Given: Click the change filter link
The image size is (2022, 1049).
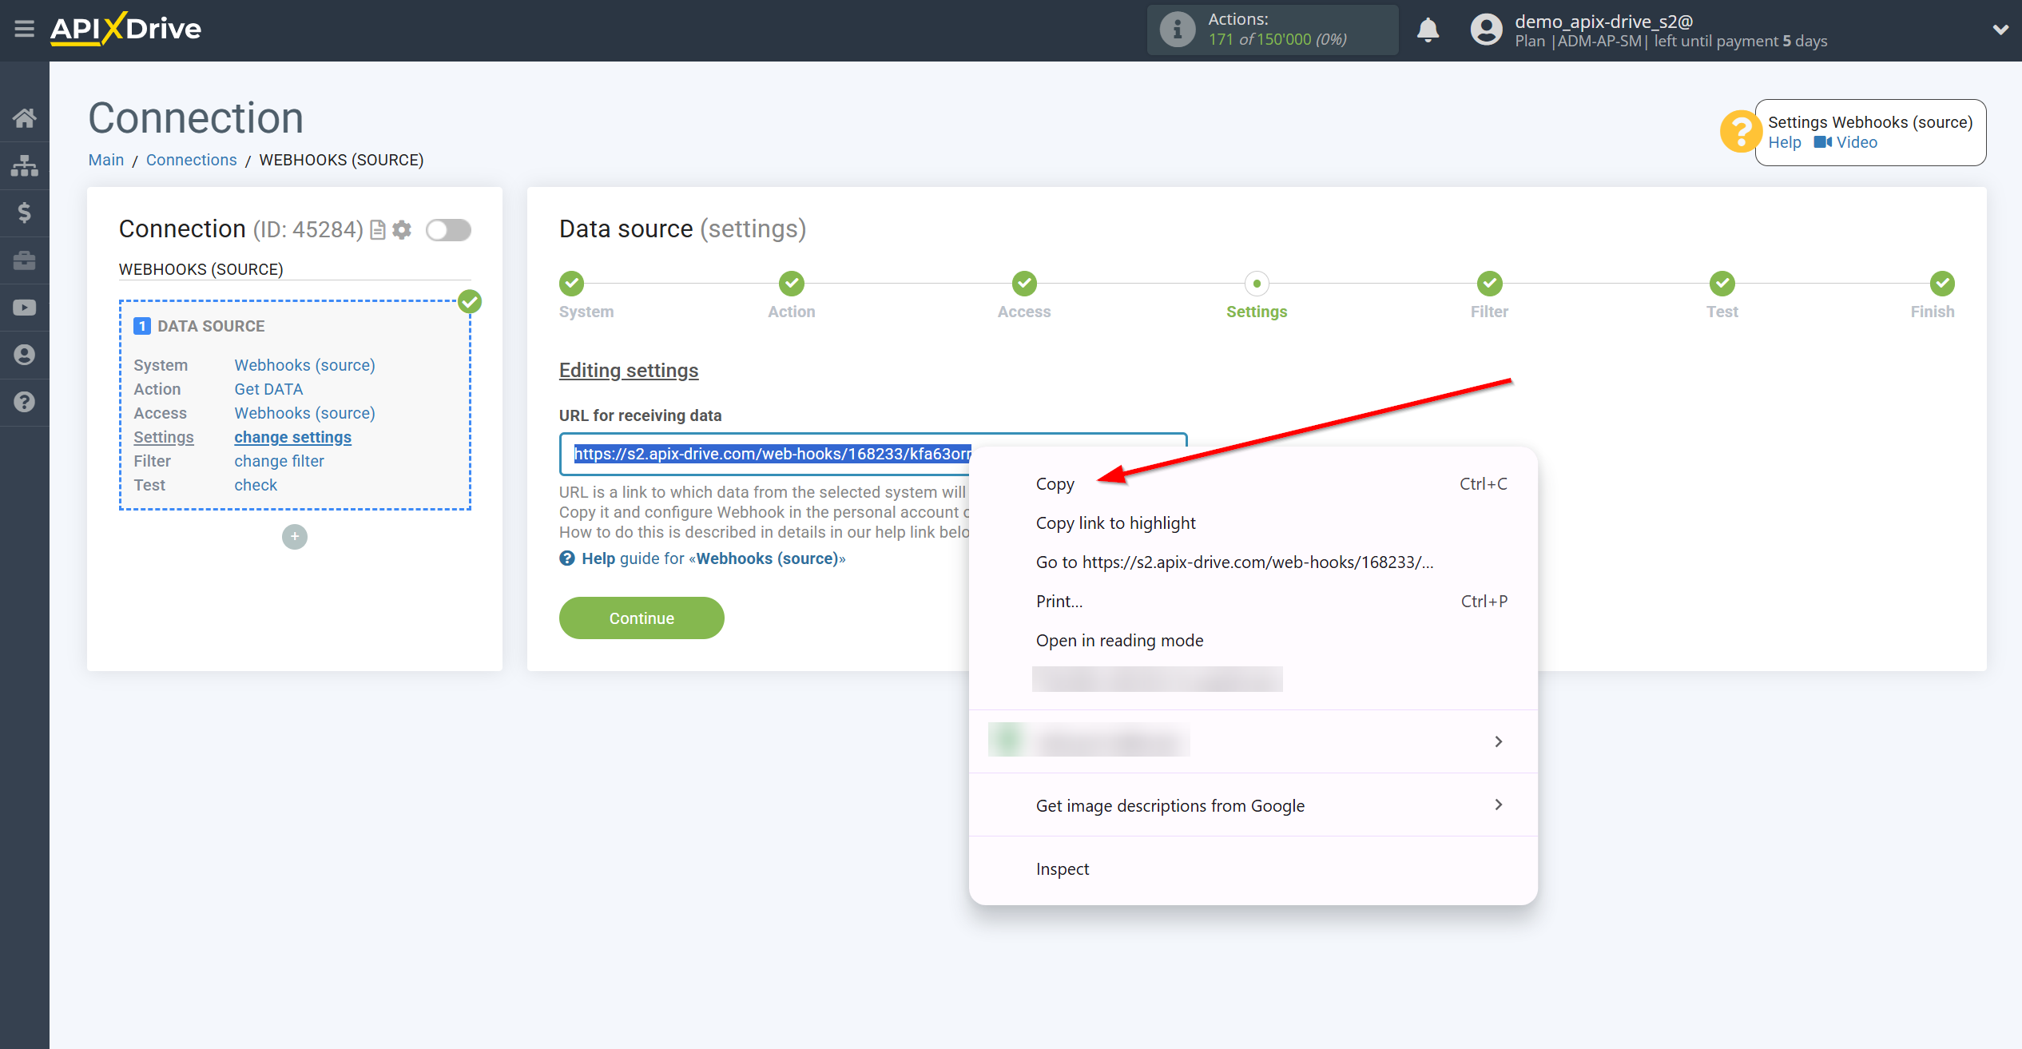Looking at the screenshot, I should [279, 461].
